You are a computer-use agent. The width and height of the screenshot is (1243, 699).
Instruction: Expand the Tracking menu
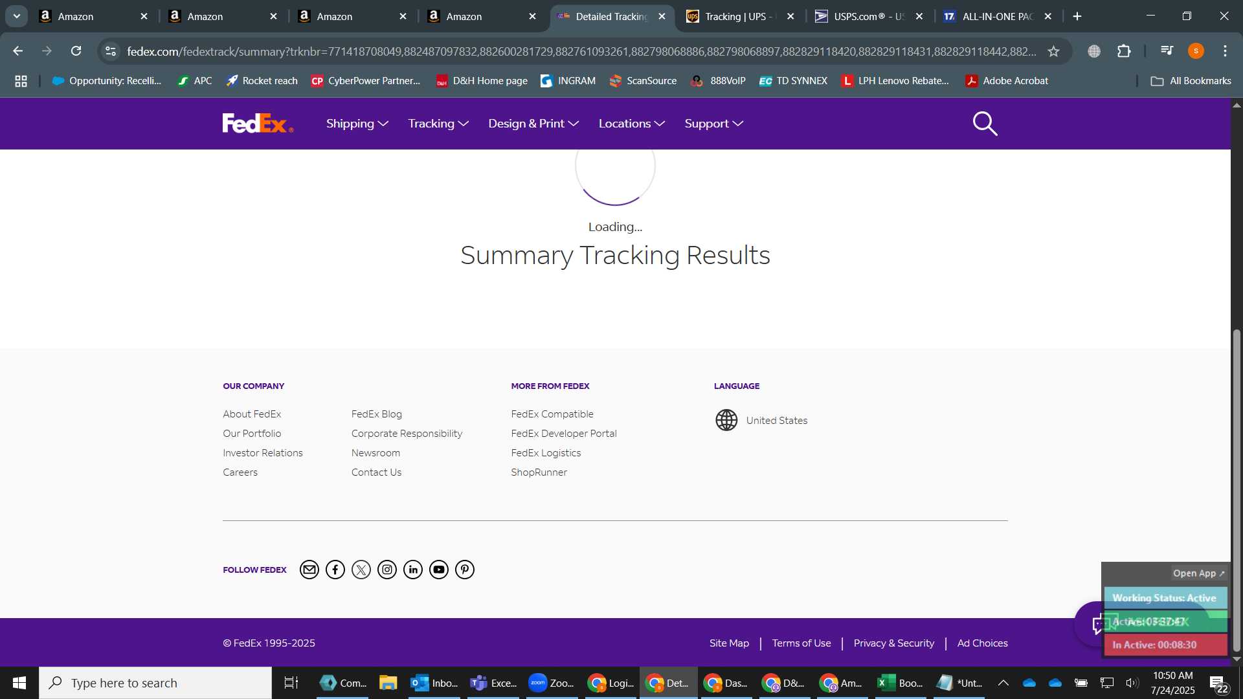pyautogui.click(x=438, y=124)
